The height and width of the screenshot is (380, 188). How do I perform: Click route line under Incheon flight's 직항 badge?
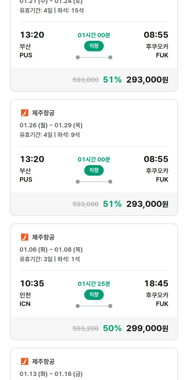click(x=94, y=306)
